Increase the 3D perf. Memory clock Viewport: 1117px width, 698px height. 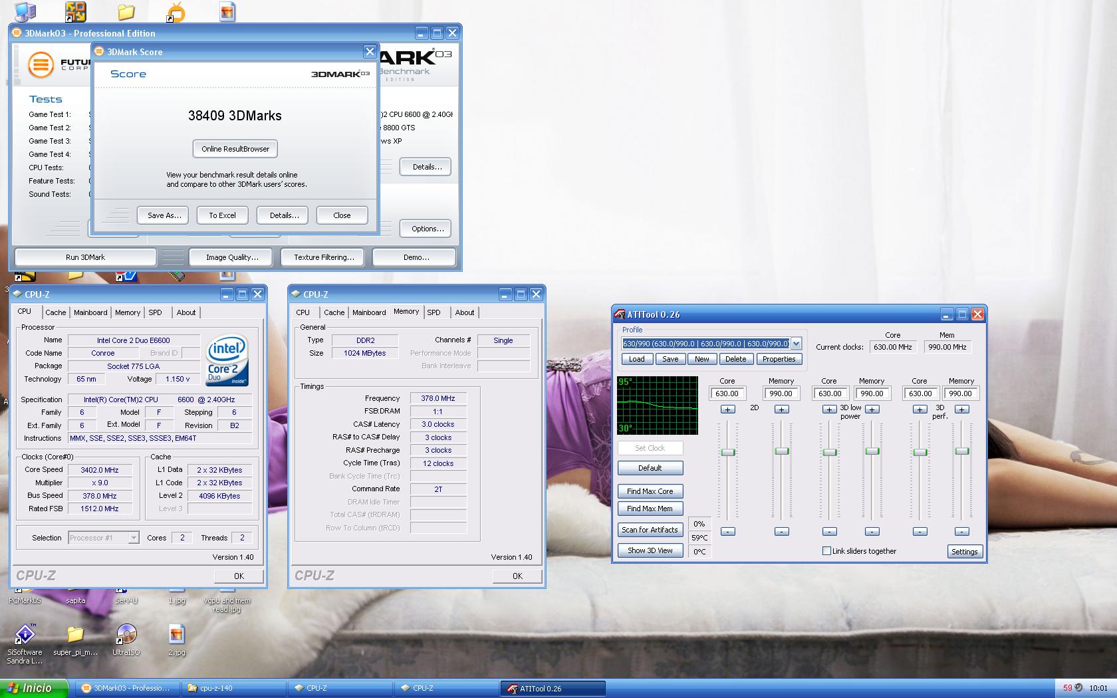(962, 409)
